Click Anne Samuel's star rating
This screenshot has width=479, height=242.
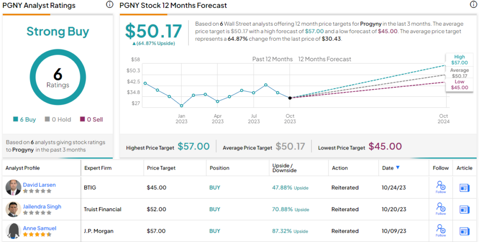click(x=37, y=235)
